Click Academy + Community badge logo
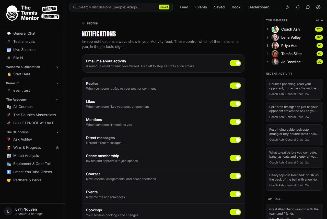The height and width of the screenshot is (219, 327). pyautogui.click(x=50, y=13)
